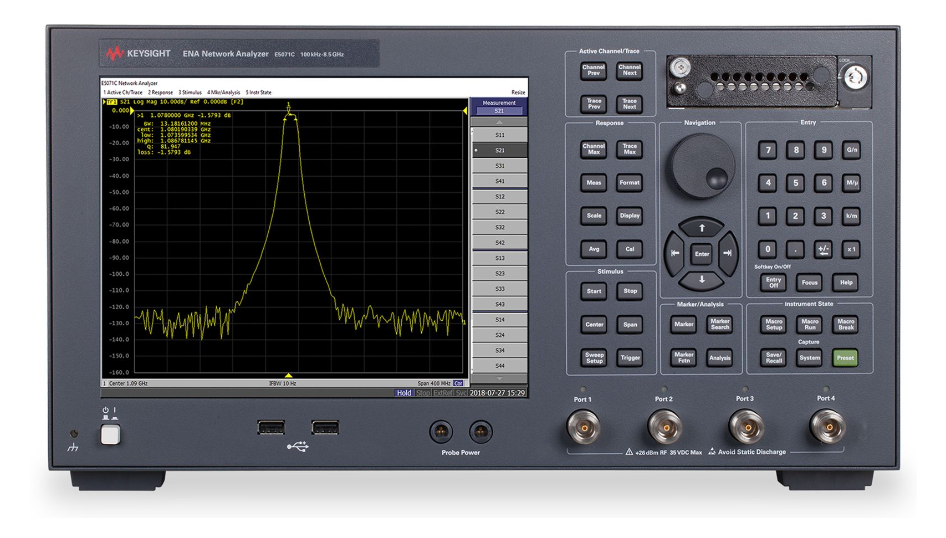Apply the M/µ unit key
946x538 pixels.
click(852, 183)
